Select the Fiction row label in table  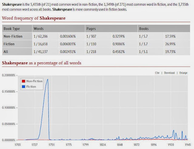[9, 44]
